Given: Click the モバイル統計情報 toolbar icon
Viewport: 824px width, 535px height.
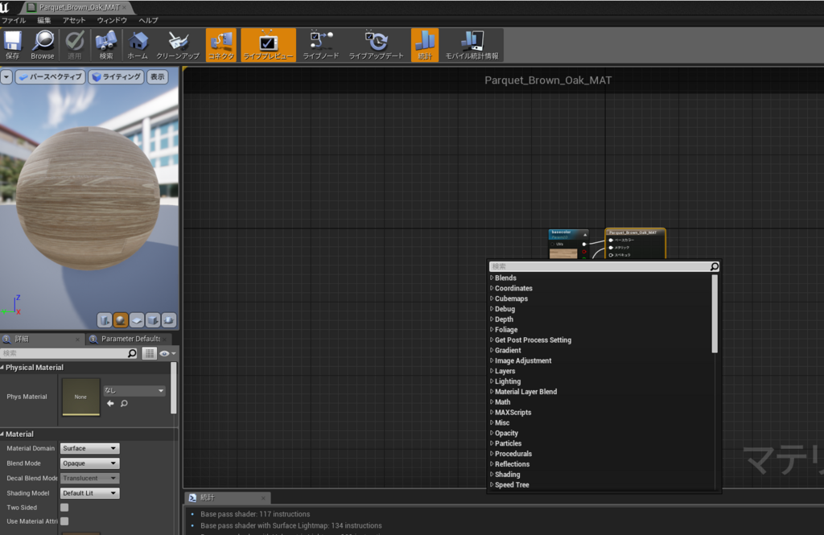Looking at the screenshot, I should 472,45.
